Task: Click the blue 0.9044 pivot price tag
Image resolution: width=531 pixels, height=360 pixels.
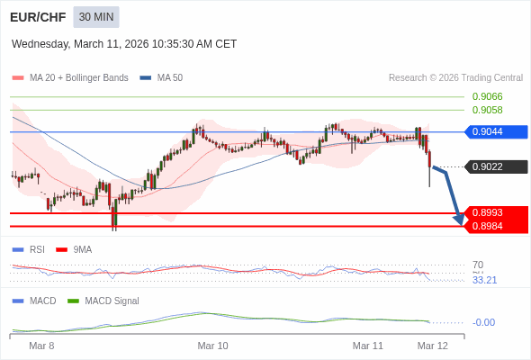Action: (x=496, y=131)
